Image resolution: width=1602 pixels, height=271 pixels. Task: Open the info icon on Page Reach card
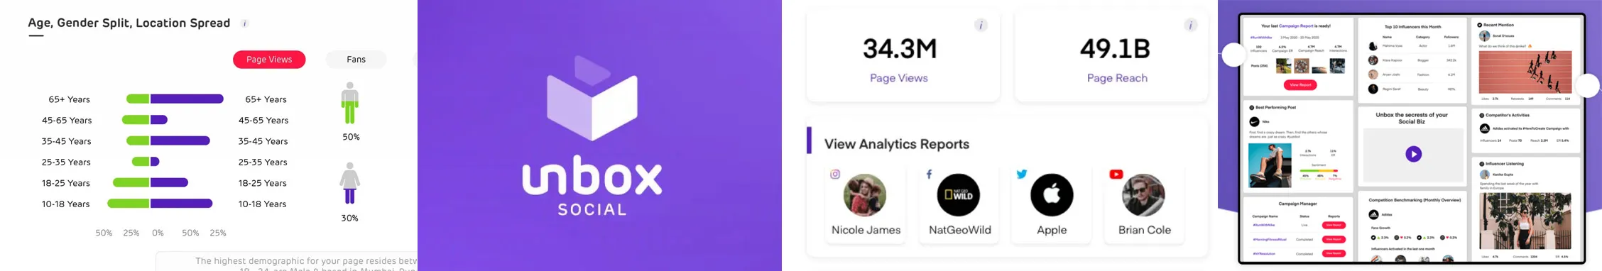pos(1190,26)
